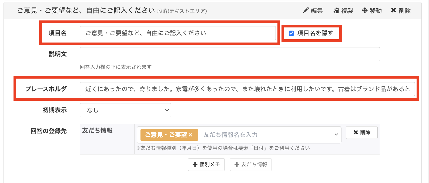
Task: Click the ※友だち情報種別 note text
Action: [x=223, y=148]
